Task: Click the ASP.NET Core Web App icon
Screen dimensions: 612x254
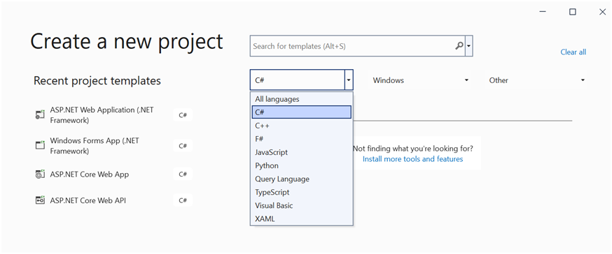Action: 40,174
